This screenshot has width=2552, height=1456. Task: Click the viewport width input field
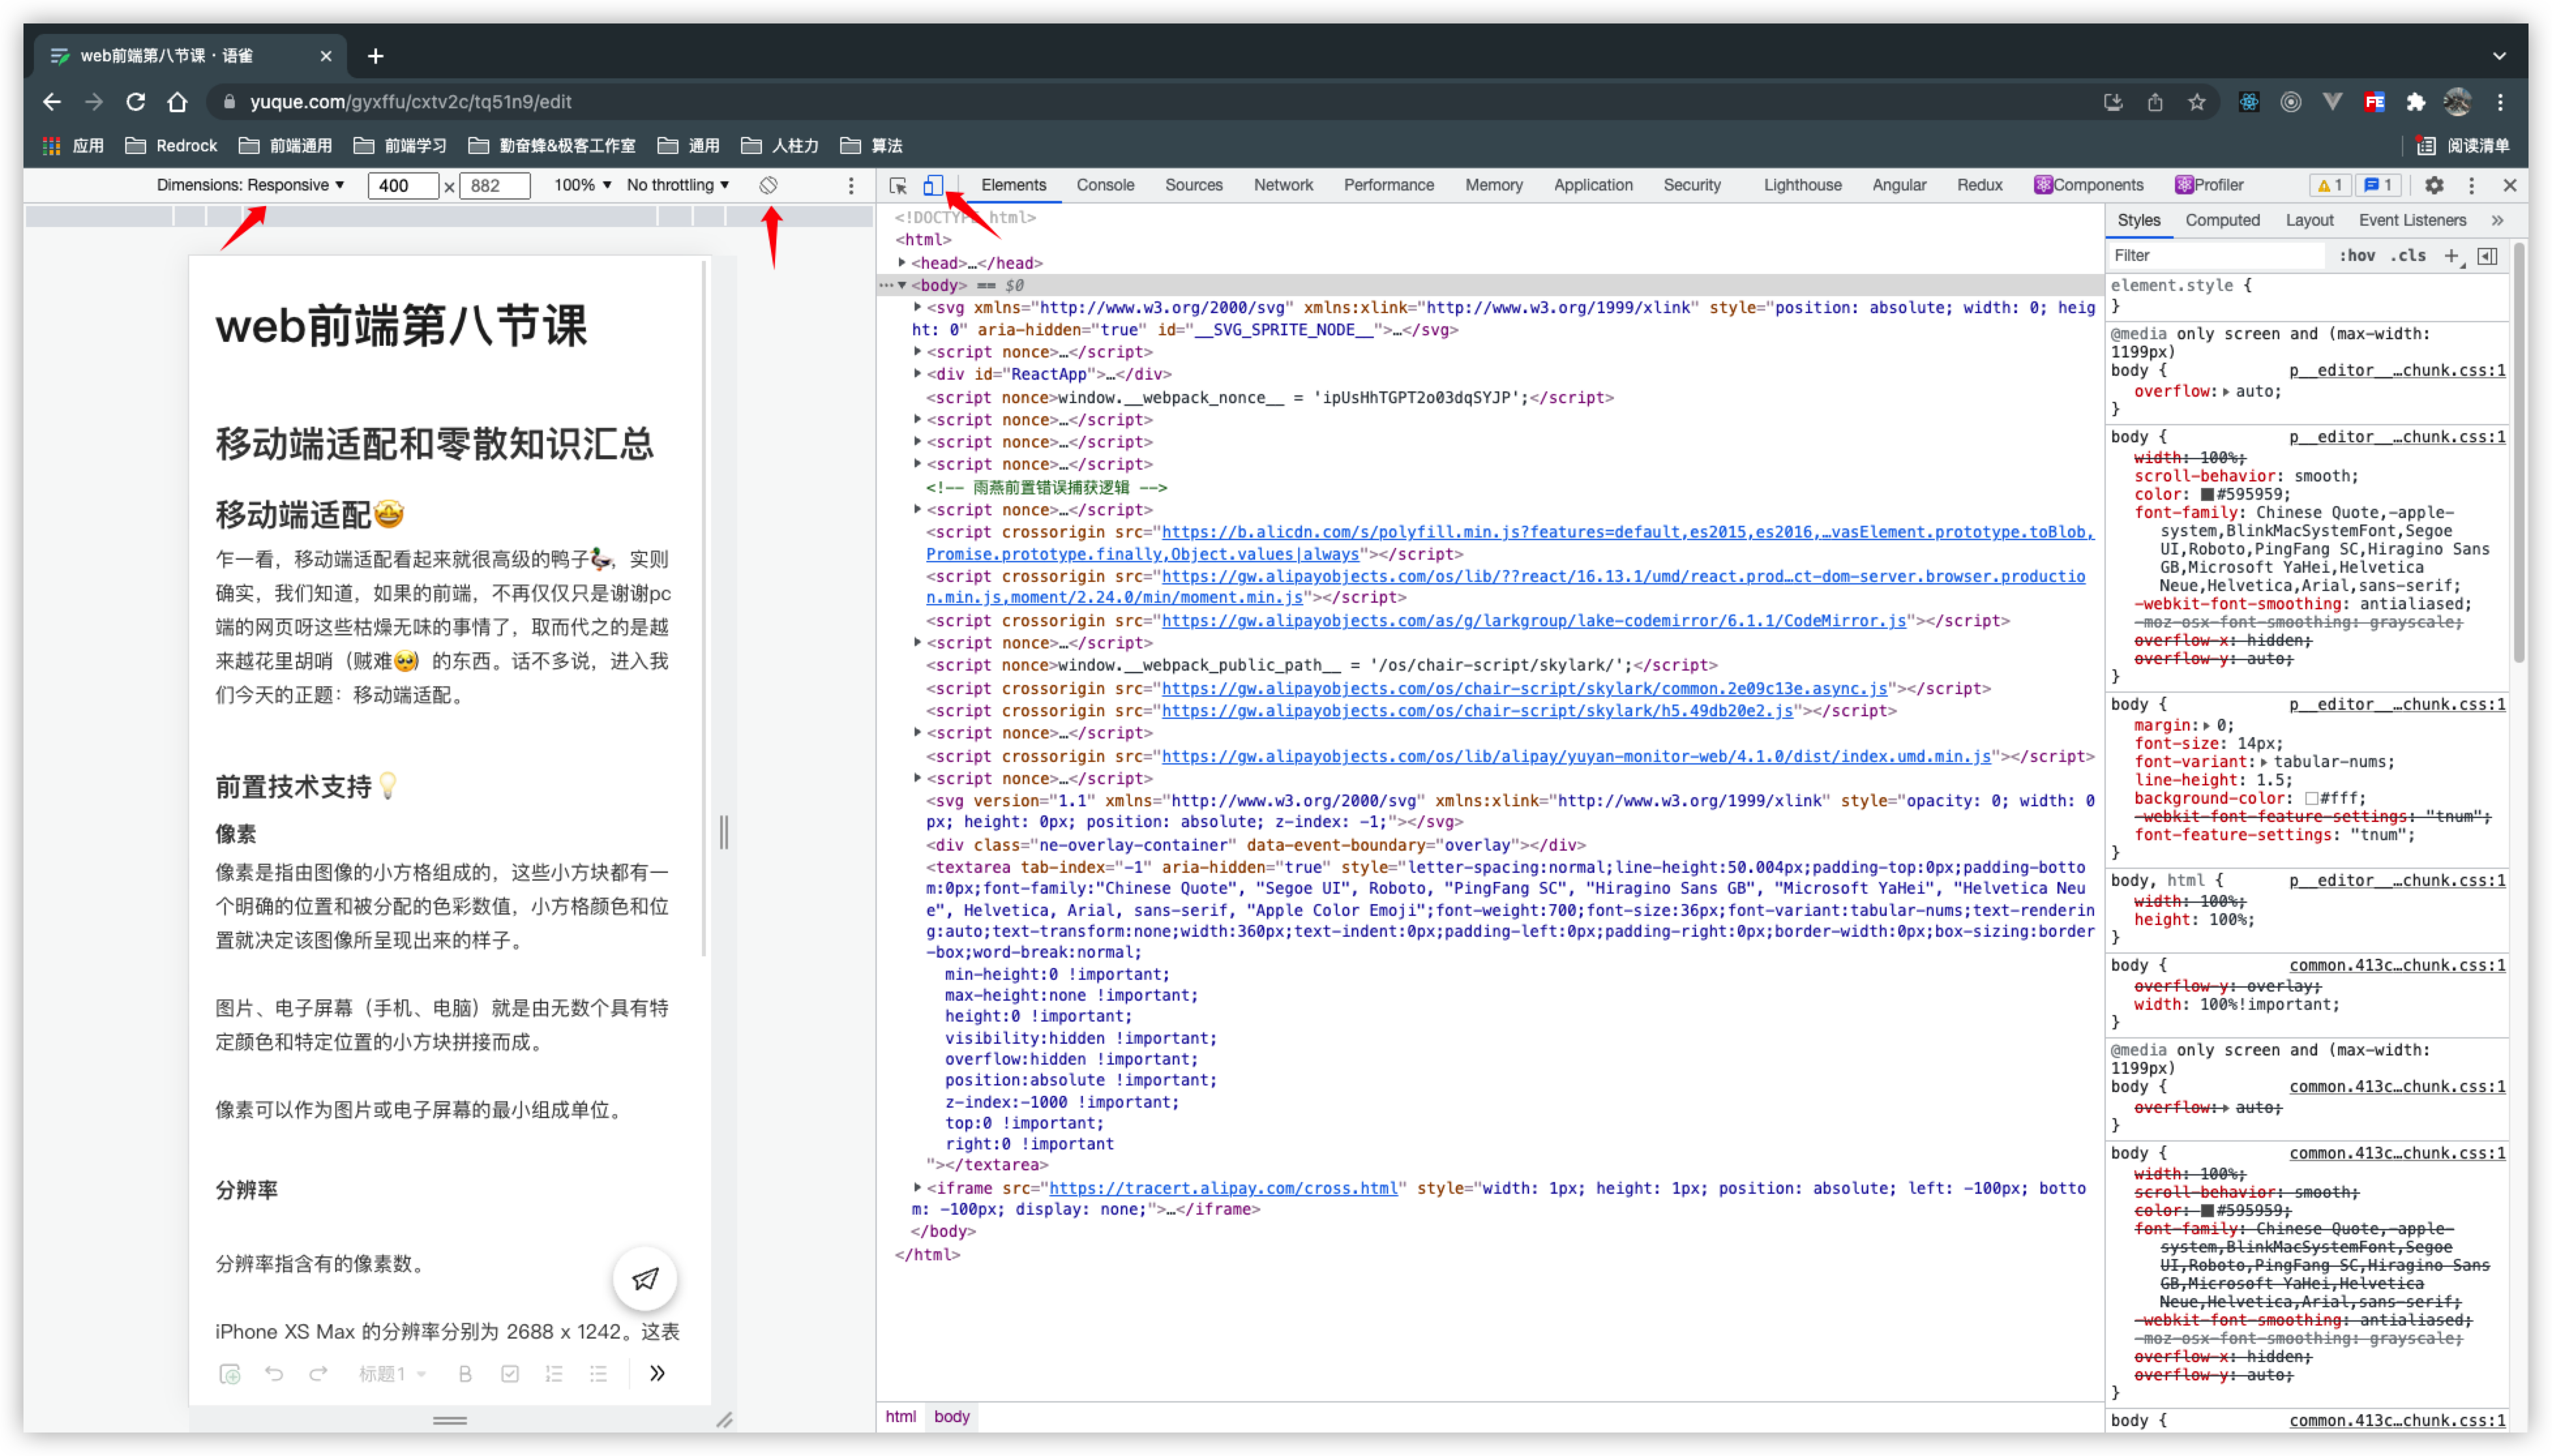tap(402, 185)
